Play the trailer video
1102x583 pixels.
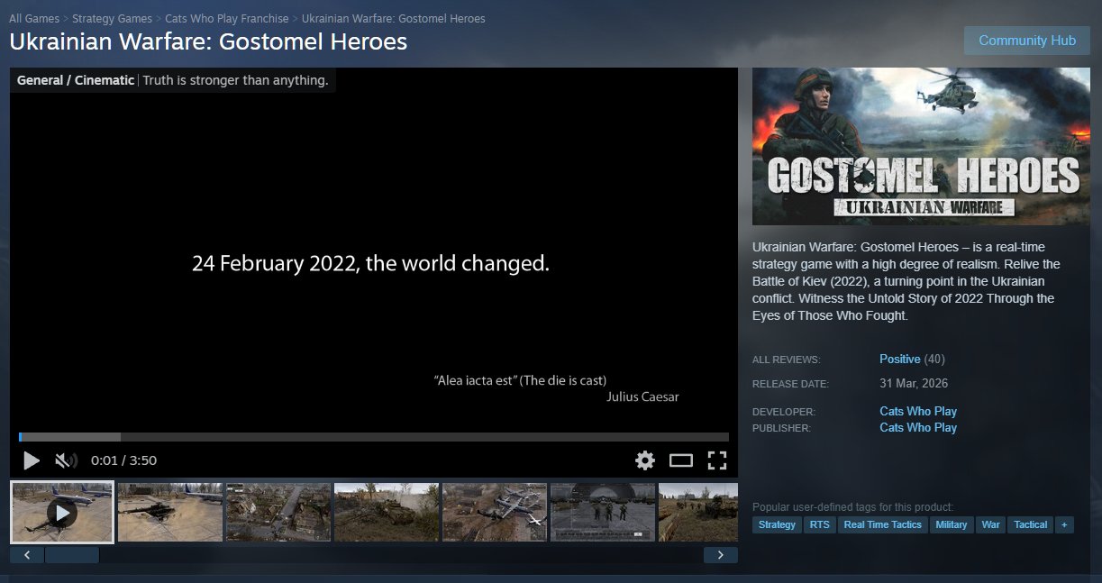click(x=32, y=460)
